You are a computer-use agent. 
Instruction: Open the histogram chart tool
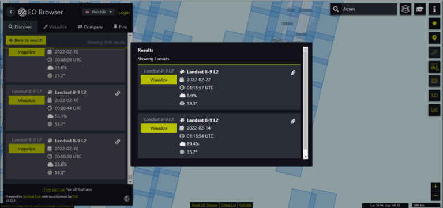click(x=434, y=109)
